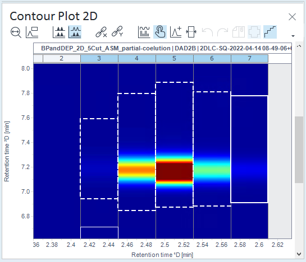Click the cross-shaped region icon
Viewport: 306px width, 262px height.
pyautogui.click(x=254, y=32)
